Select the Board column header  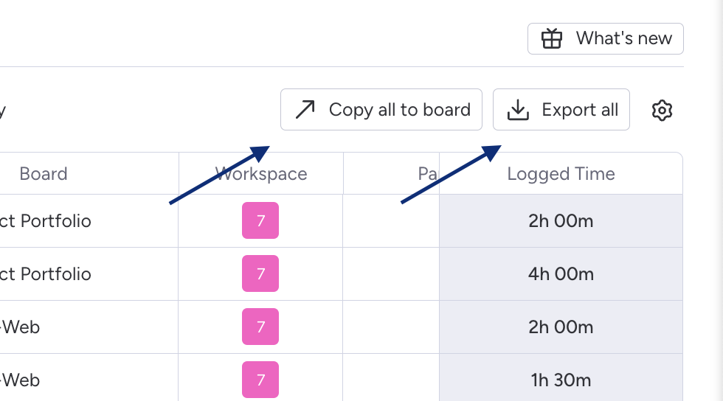coord(44,174)
